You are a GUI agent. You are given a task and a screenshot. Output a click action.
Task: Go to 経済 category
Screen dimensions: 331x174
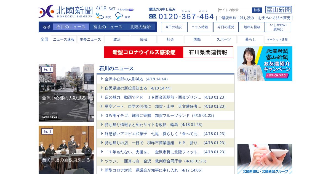[144, 39]
